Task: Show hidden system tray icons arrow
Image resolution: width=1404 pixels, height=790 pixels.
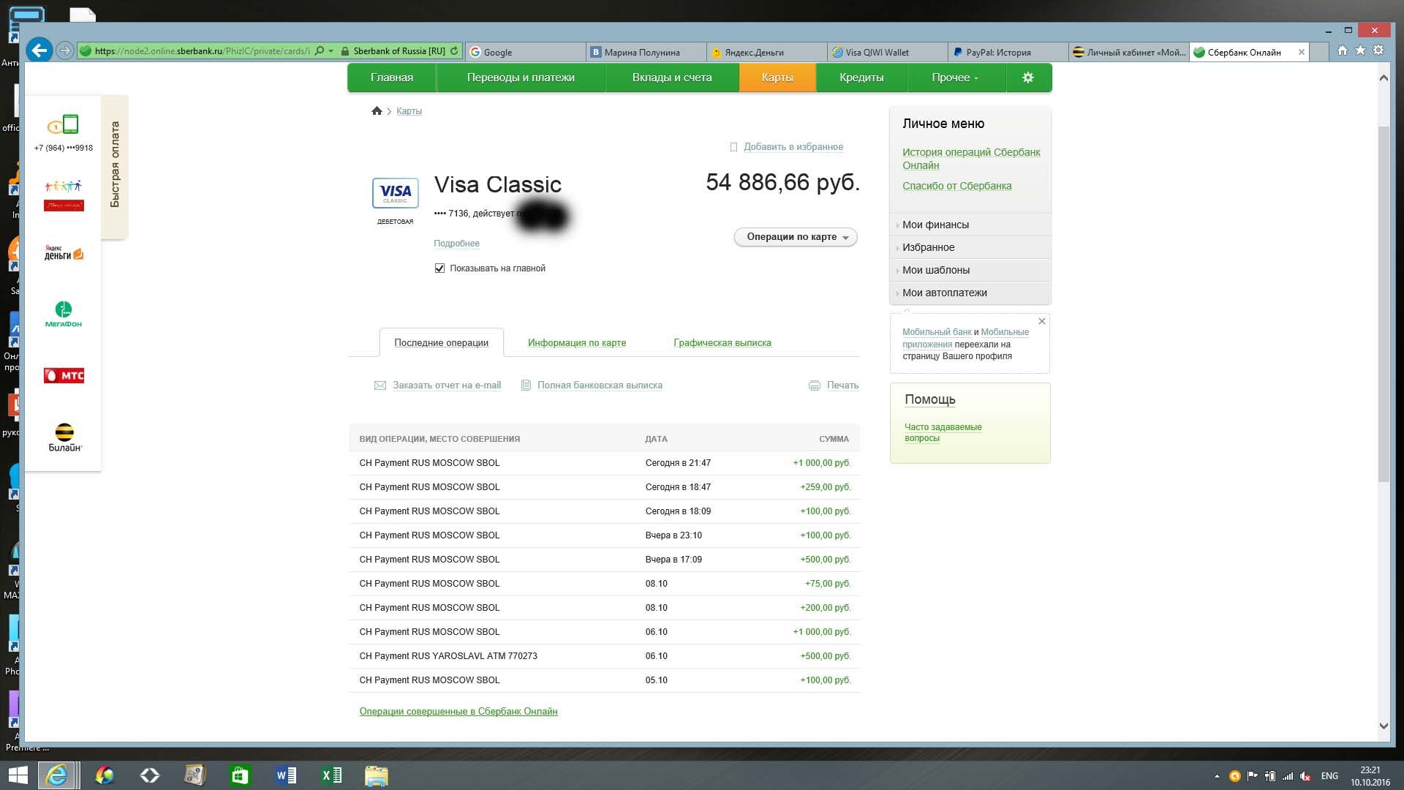Action: coord(1217,776)
